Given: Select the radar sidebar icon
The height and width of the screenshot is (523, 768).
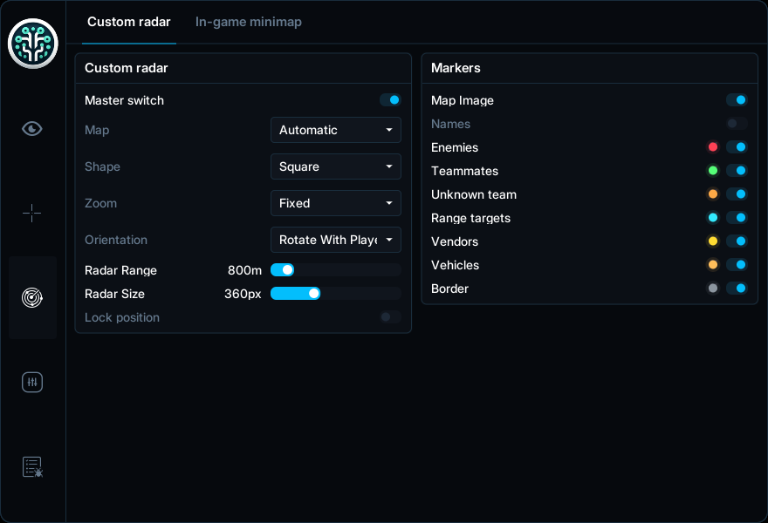Looking at the screenshot, I should (32, 297).
